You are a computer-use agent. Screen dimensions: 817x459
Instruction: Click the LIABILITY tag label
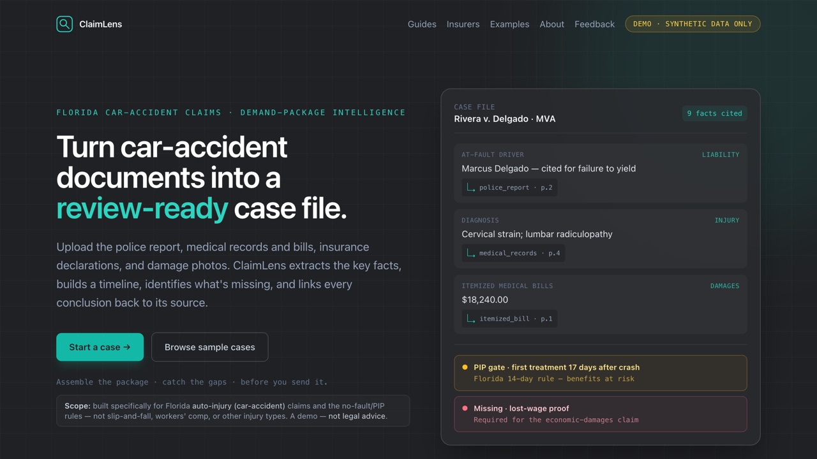tap(721, 154)
